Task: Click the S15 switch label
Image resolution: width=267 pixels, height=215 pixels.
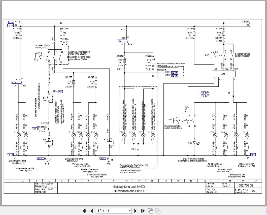Action: click(36, 60)
